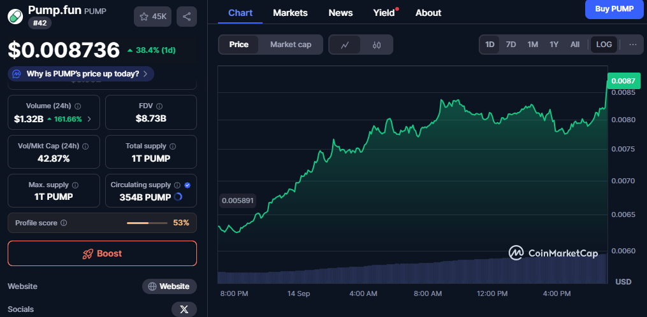Click the 161.66% volume change text
Viewport: 647px width, 317px height.
[x=68, y=119]
